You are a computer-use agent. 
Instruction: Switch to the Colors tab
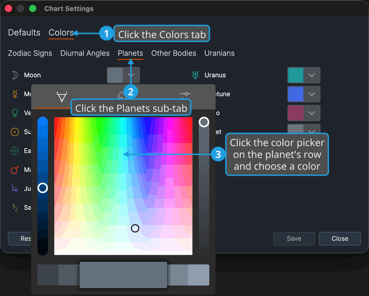[61, 33]
